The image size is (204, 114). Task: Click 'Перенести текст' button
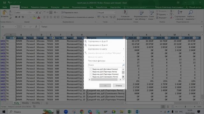point(70,12)
